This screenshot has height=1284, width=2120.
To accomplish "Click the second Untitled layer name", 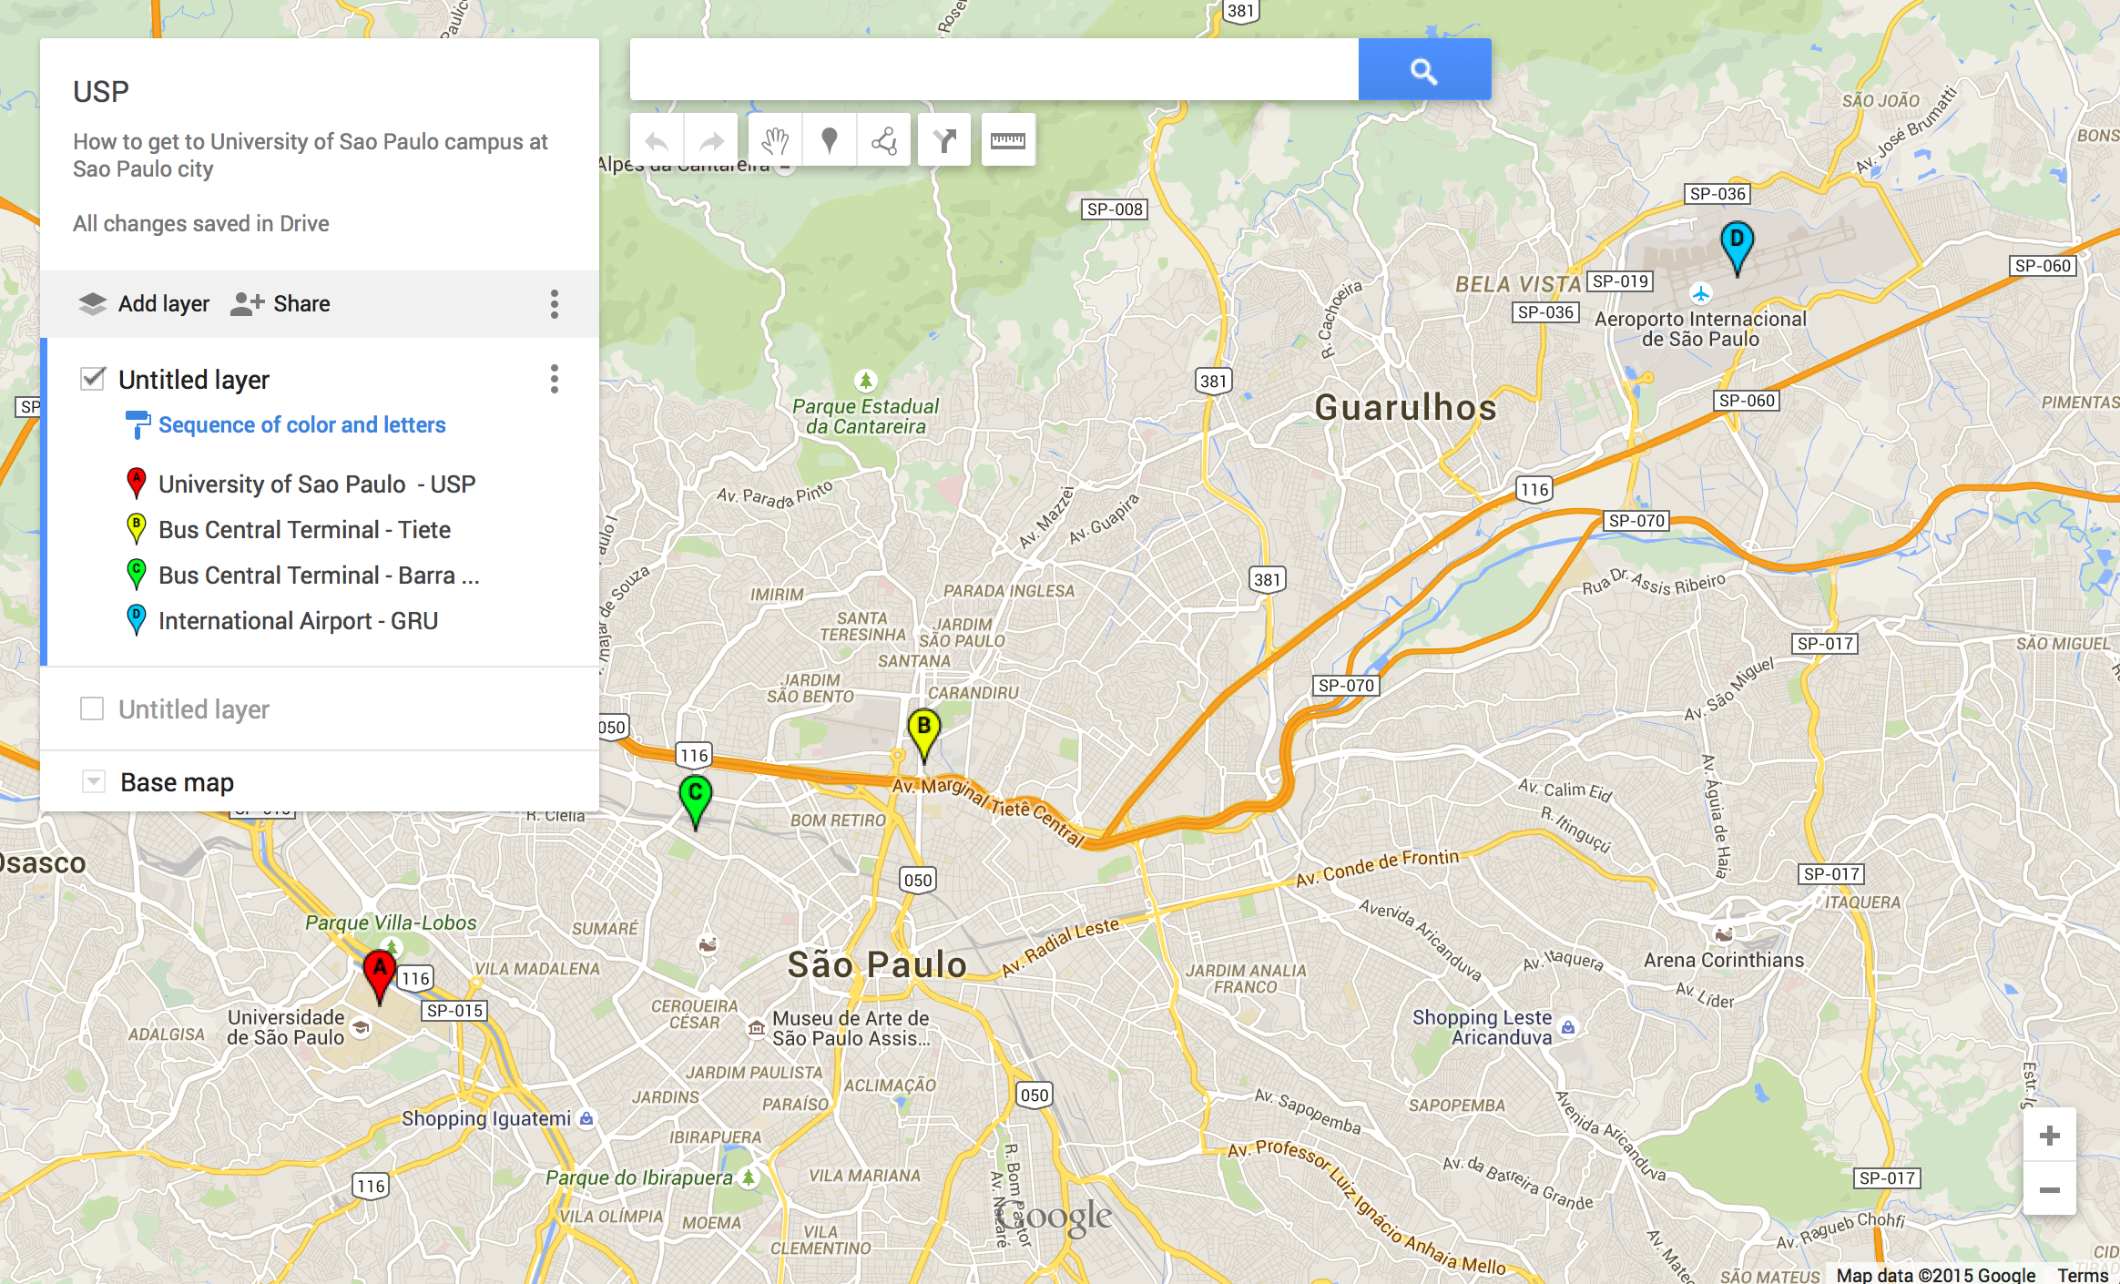I will [x=194, y=709].
